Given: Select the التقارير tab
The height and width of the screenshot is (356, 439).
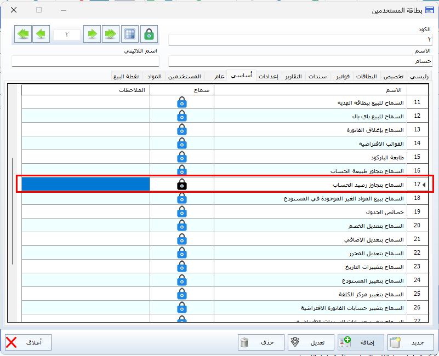Looking at the screenshot, I should [x=293, y=76].
